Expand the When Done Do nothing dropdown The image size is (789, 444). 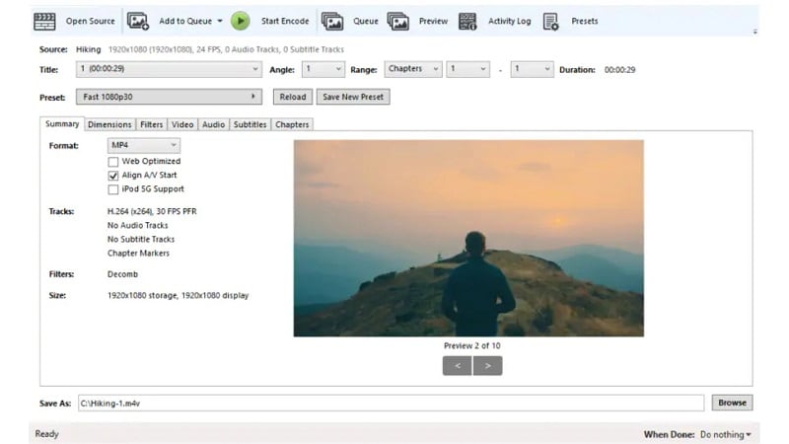point(726,434)
